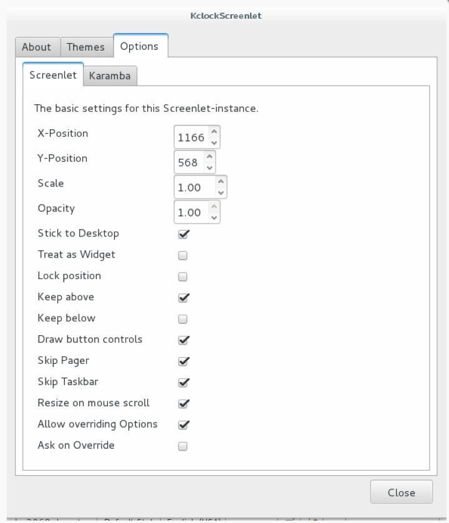Decrease the Opacity spinner value

point(214,218)
